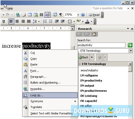
Task: Click the Back button in Research pane
Action: pos(84,57)
